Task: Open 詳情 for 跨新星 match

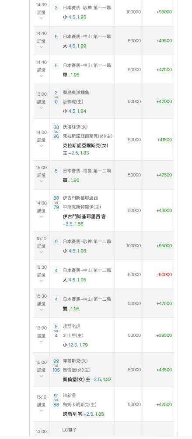Action: coord(41,405)
